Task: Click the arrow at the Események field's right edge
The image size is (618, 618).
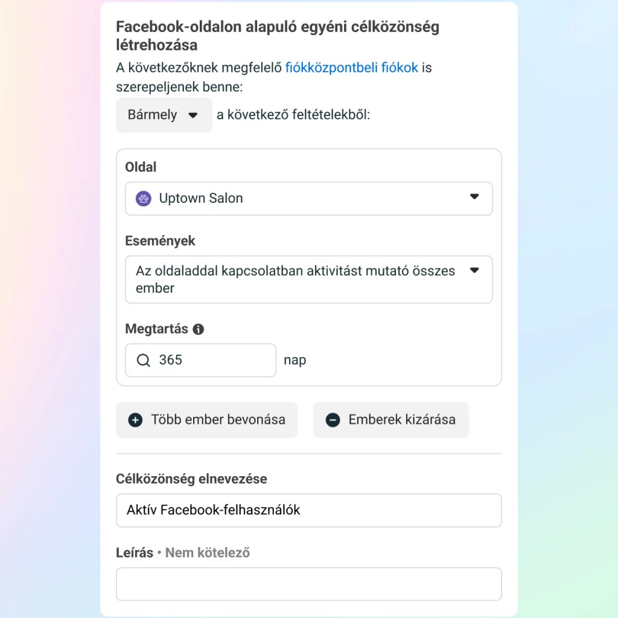Action: (x=474, y=270)
